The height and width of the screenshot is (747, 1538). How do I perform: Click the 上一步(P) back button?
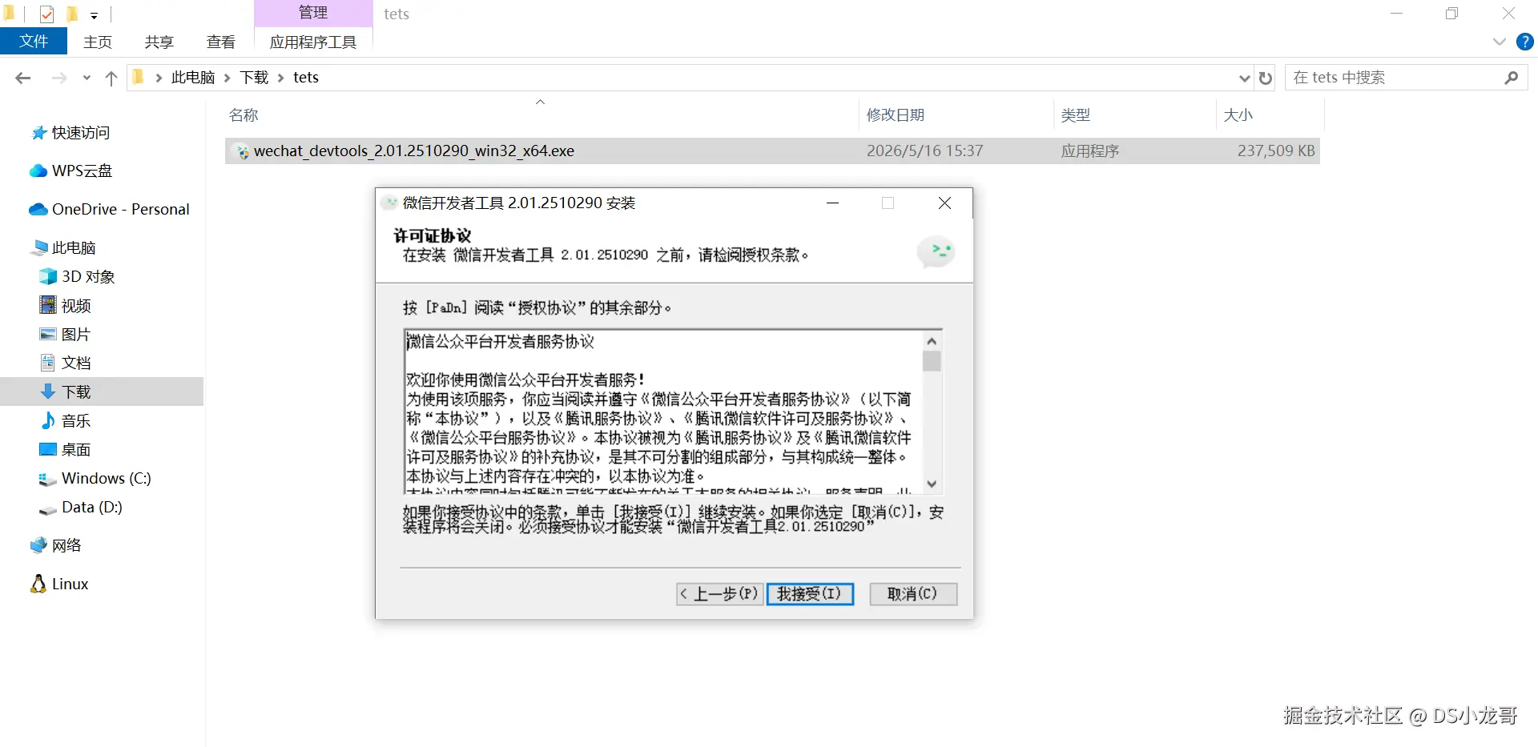tap(719, 594)
